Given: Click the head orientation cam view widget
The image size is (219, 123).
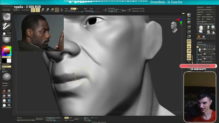Looking at the screenshot, I should point(174,27).
